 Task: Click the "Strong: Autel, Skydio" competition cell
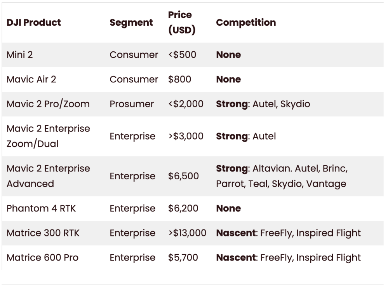click(x=263, y=104)
